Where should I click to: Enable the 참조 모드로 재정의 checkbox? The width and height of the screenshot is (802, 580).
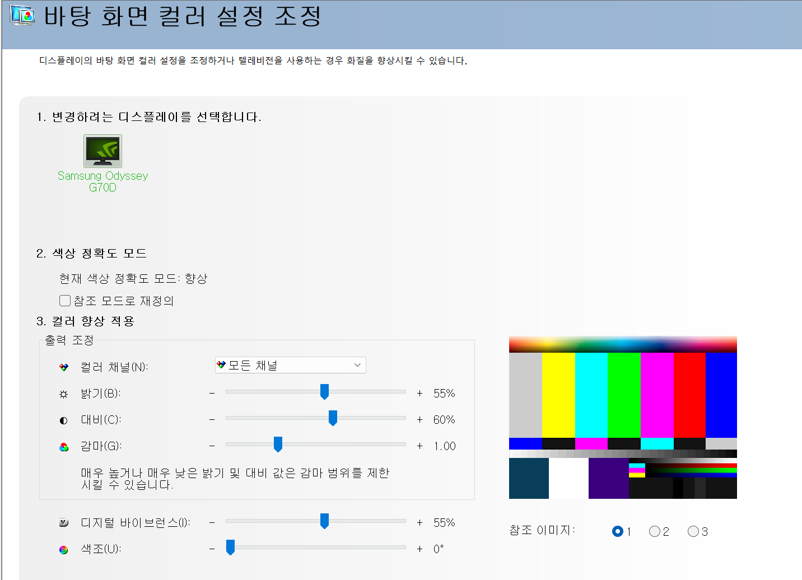point(65,300)
